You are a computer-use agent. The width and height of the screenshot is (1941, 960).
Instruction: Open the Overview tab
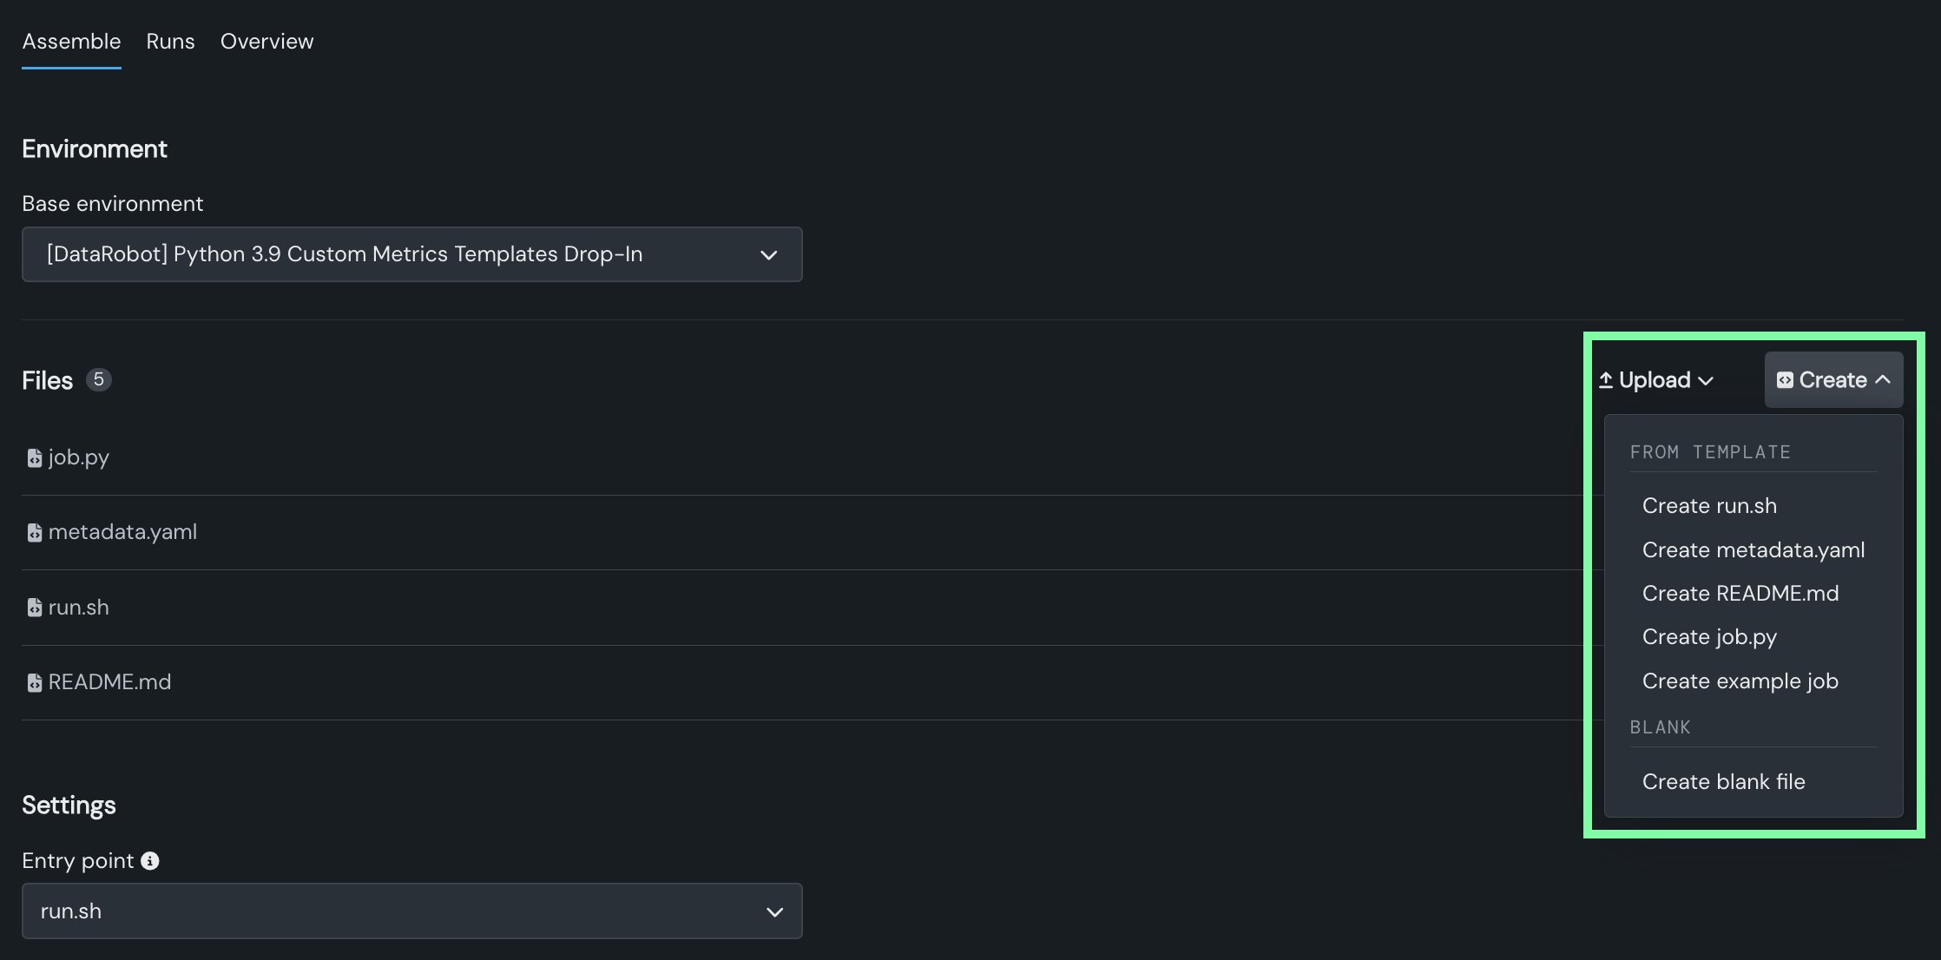pyautogui.click(x=266, y=42)
